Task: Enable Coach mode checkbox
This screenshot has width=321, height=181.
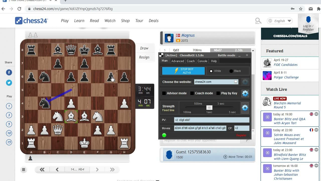Action: pyautogui.click(x=192, y=93)
